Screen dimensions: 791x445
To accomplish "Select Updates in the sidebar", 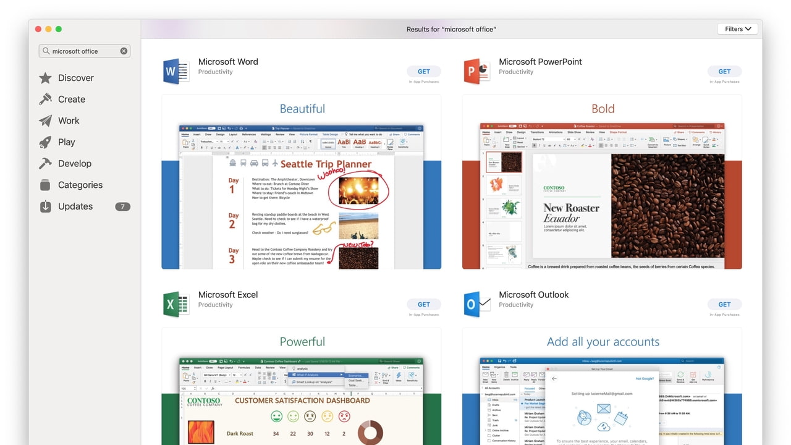I will [x=75, y=206].
